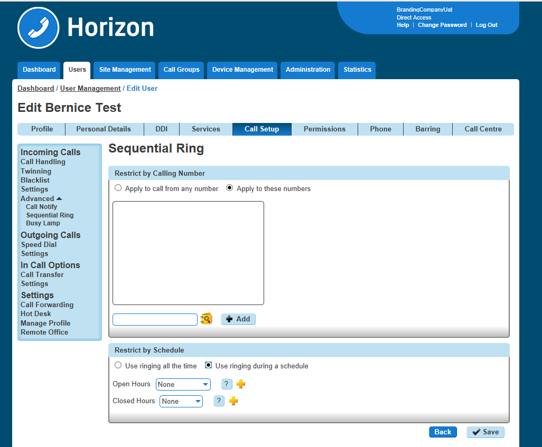
Task: Open the Site Management tab
Action: coord(125,70)
